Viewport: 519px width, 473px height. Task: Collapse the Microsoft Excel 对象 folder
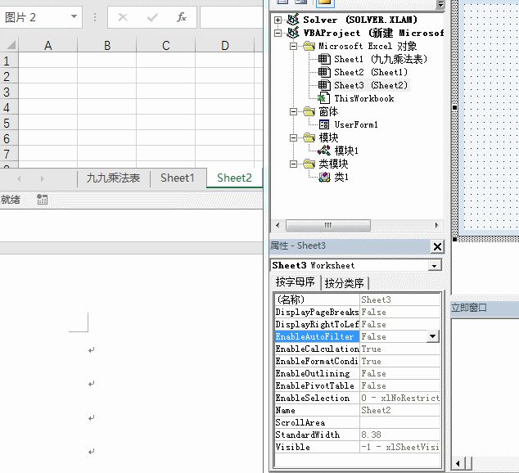[293, 46]
